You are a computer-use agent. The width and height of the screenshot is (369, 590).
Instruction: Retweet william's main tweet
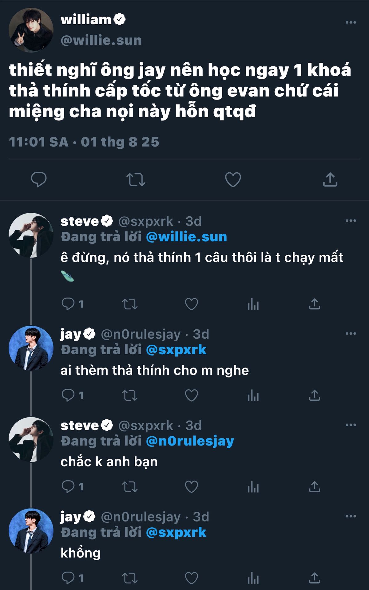pos(136,180)
